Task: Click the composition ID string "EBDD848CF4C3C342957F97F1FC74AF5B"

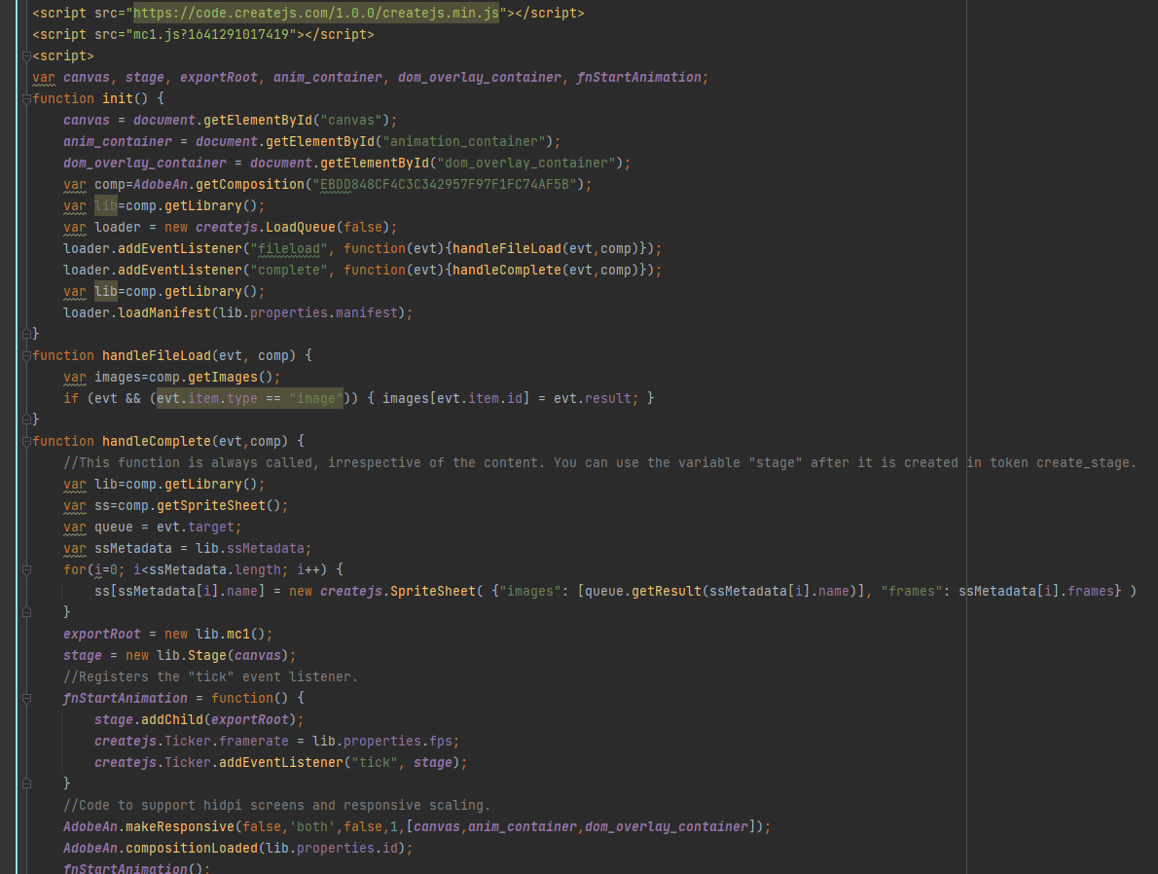Action: tap(449, 185)
